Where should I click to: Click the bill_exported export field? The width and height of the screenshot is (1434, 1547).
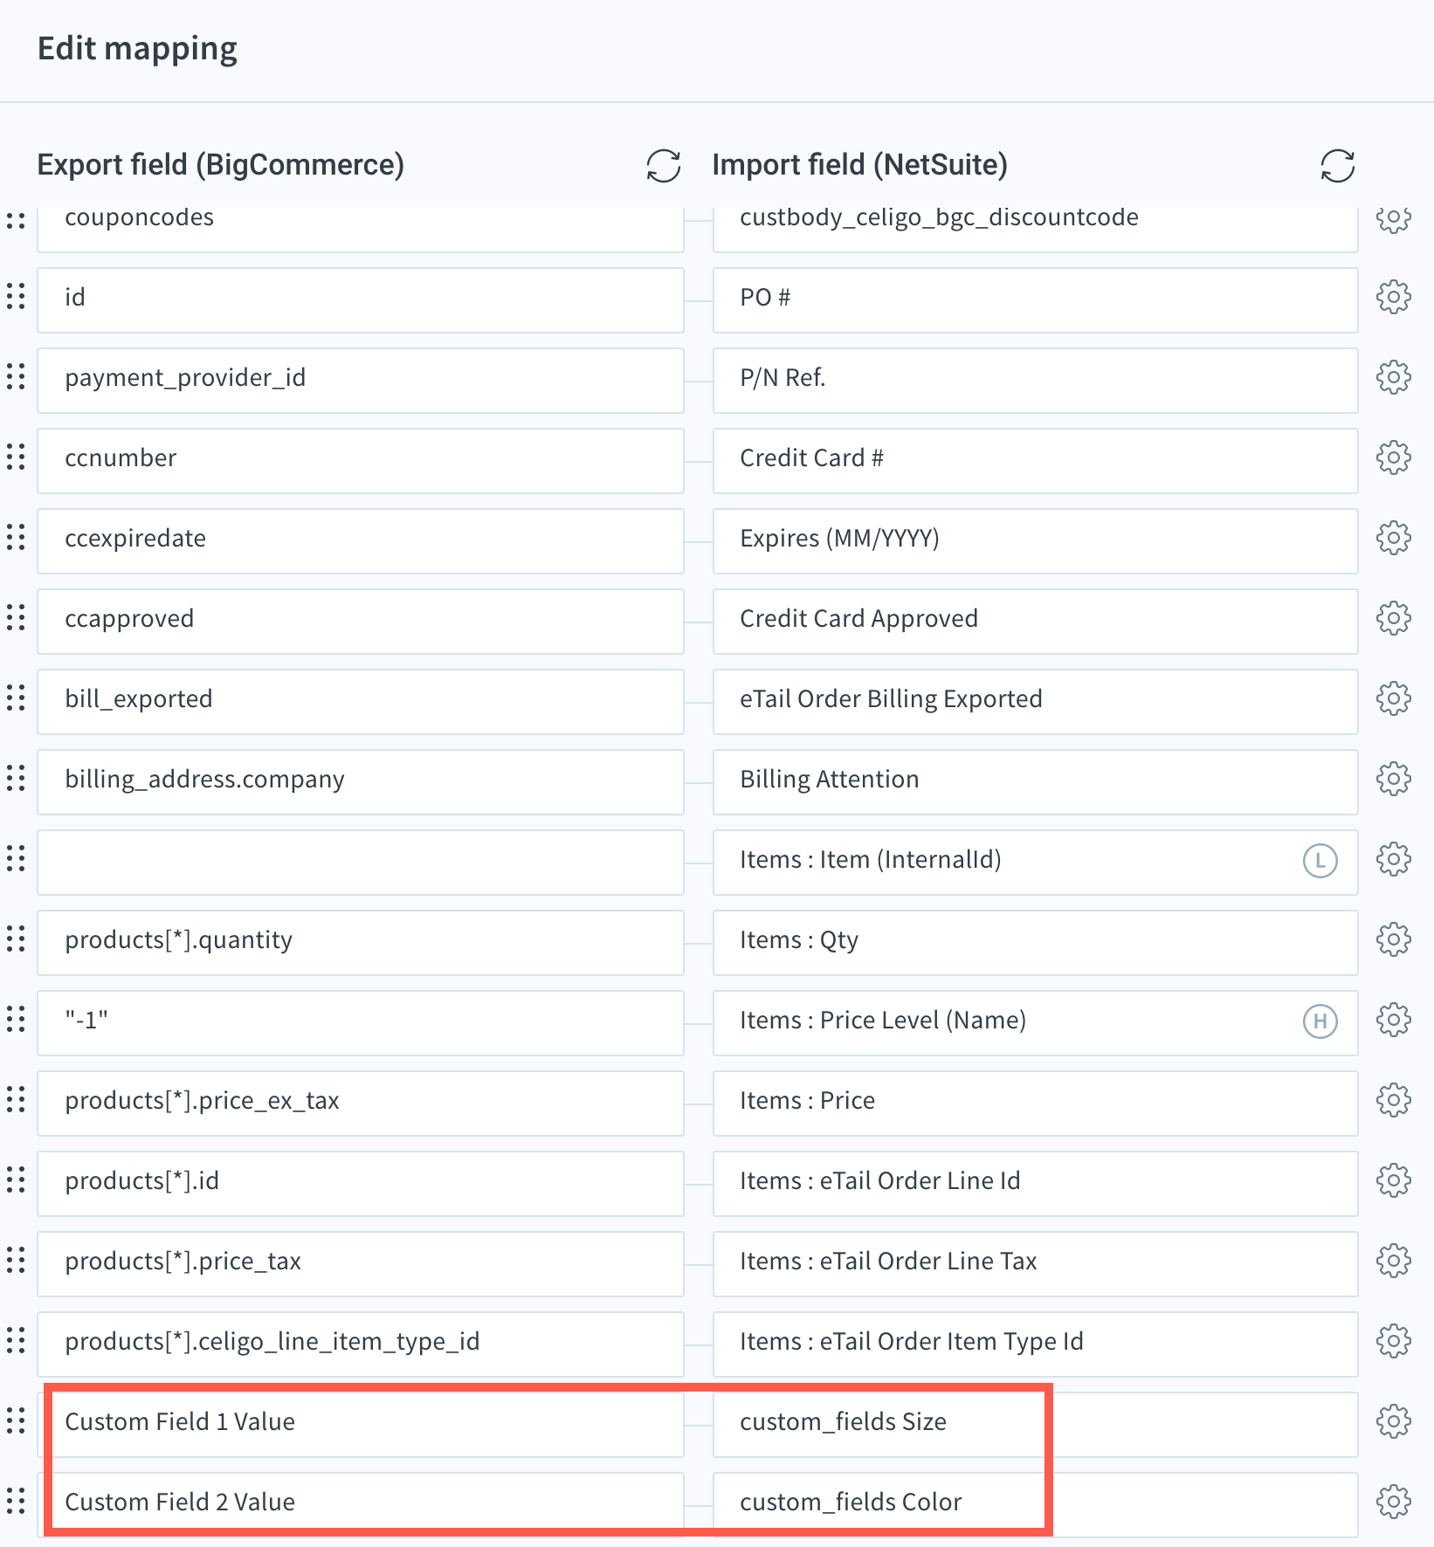tap(360, 702)
